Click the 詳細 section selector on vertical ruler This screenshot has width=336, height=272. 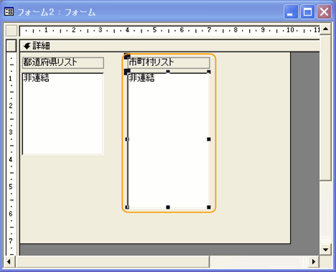(11, 45)
